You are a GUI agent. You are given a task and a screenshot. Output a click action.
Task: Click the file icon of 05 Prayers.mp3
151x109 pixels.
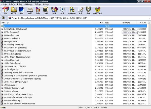pos(2,42)
